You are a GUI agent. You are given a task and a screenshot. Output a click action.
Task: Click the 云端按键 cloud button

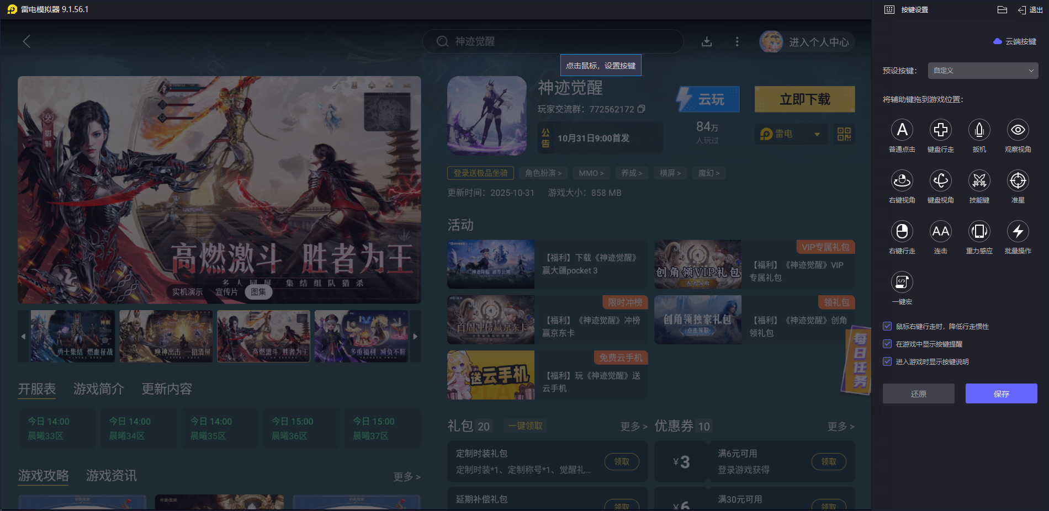pos(1015,41)
